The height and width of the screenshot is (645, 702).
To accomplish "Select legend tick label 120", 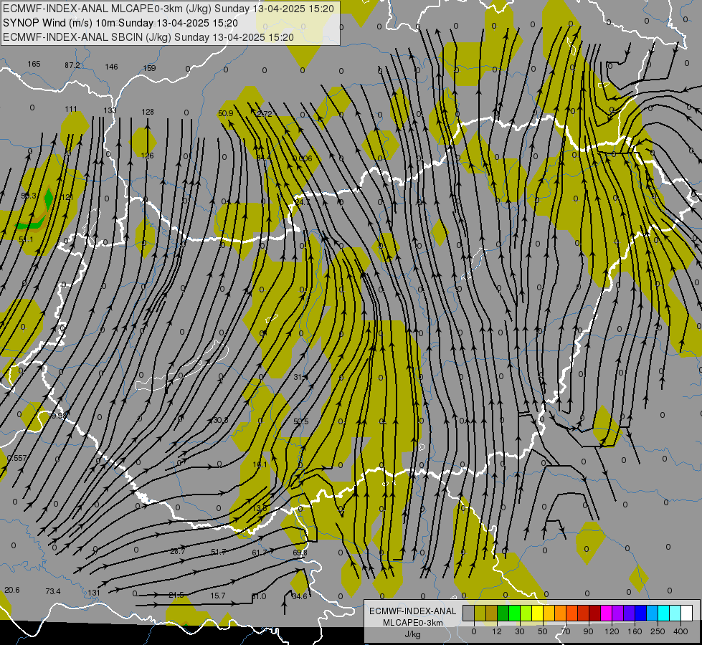I will (x=612, y=631).
